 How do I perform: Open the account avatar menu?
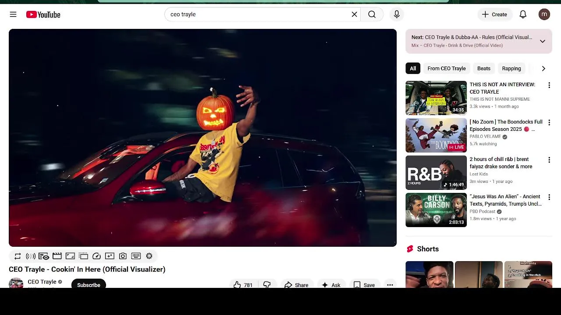click(544, 14)
